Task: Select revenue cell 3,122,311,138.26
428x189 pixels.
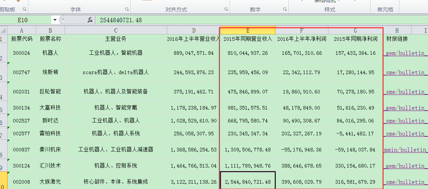Action: [x=193, y=181]
